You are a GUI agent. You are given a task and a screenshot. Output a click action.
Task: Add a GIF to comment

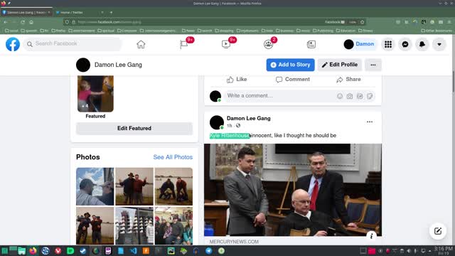(x=360, y=96)
